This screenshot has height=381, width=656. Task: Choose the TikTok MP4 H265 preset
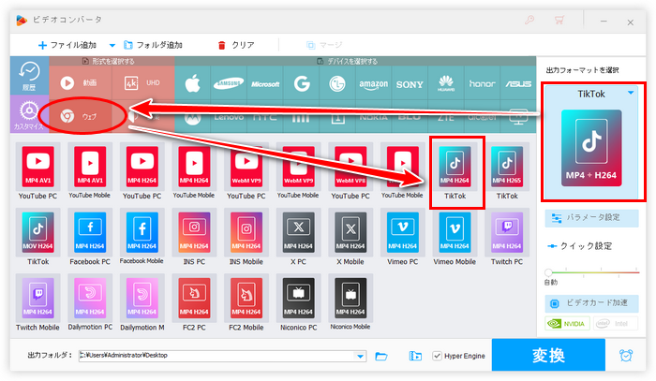point(507,171)
